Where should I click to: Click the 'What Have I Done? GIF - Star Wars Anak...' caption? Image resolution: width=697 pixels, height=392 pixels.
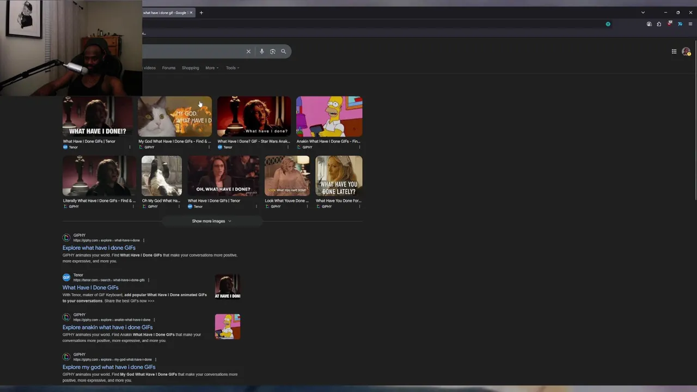254,141
